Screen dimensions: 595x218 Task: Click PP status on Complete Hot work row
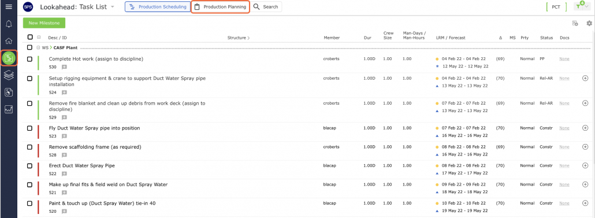point(542,59)
